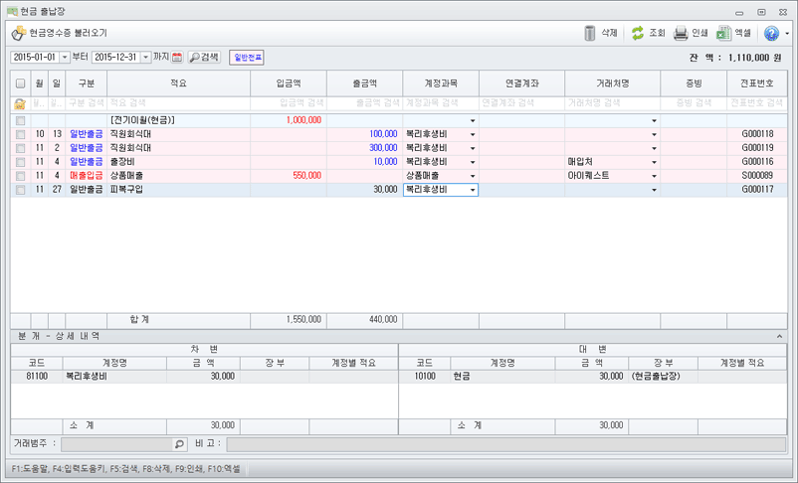
Task: Check the checkbox for 피복구입 row
Action: [20, 190]
